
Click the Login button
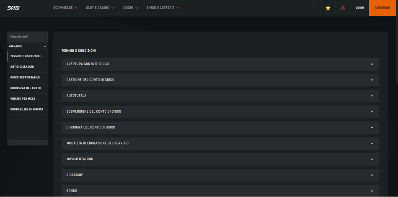(359, 8)
